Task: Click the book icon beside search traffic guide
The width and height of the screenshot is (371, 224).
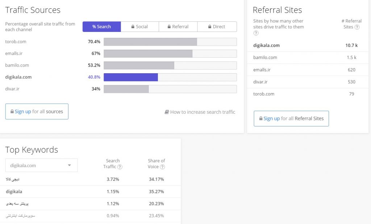Action: [x=167, y=112]
